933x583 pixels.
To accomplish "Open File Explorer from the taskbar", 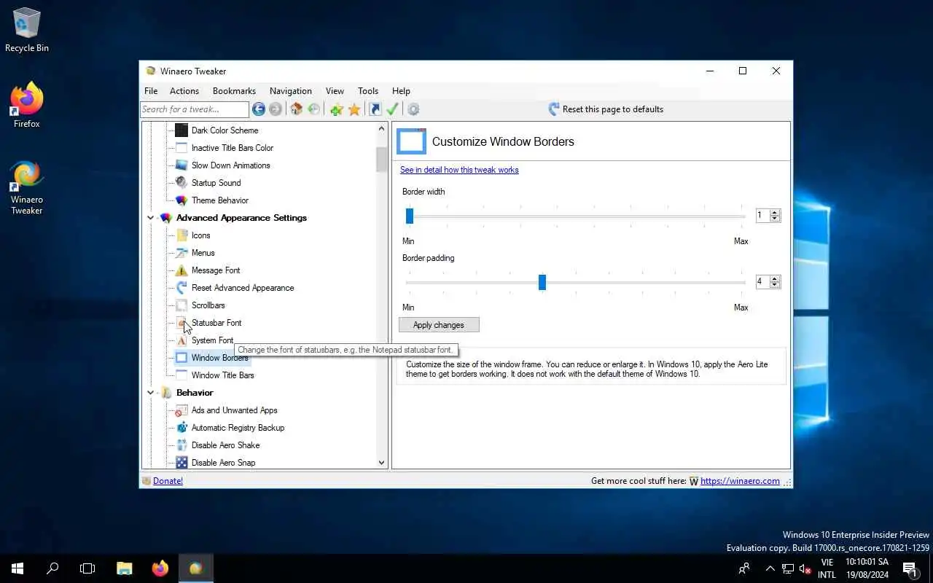I will pyautogui.click(x=125, y=568).
